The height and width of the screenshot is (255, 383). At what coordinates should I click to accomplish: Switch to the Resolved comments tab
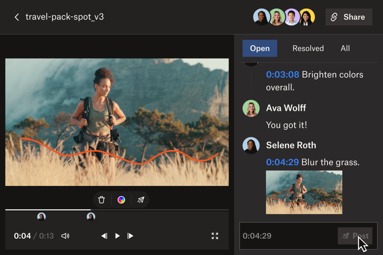coord(308,48)
